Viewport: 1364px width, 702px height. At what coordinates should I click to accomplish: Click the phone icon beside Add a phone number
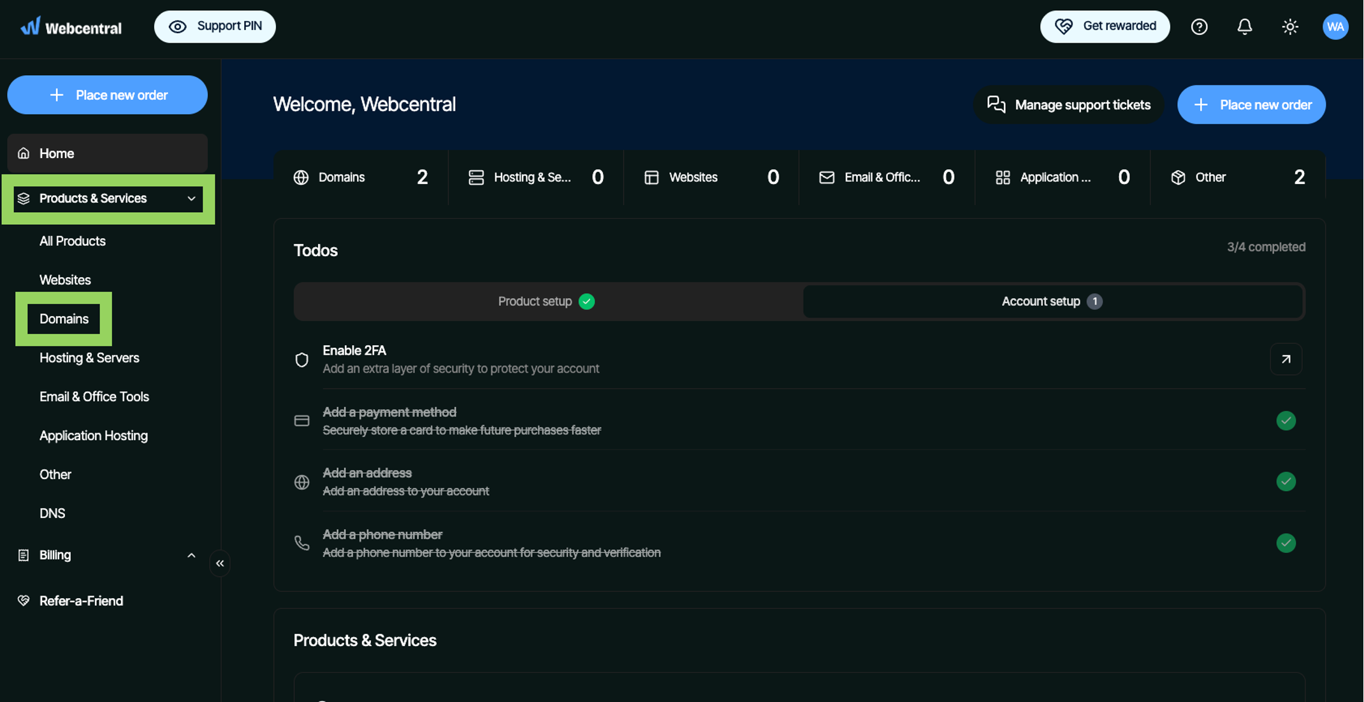(x=301, y=543)
